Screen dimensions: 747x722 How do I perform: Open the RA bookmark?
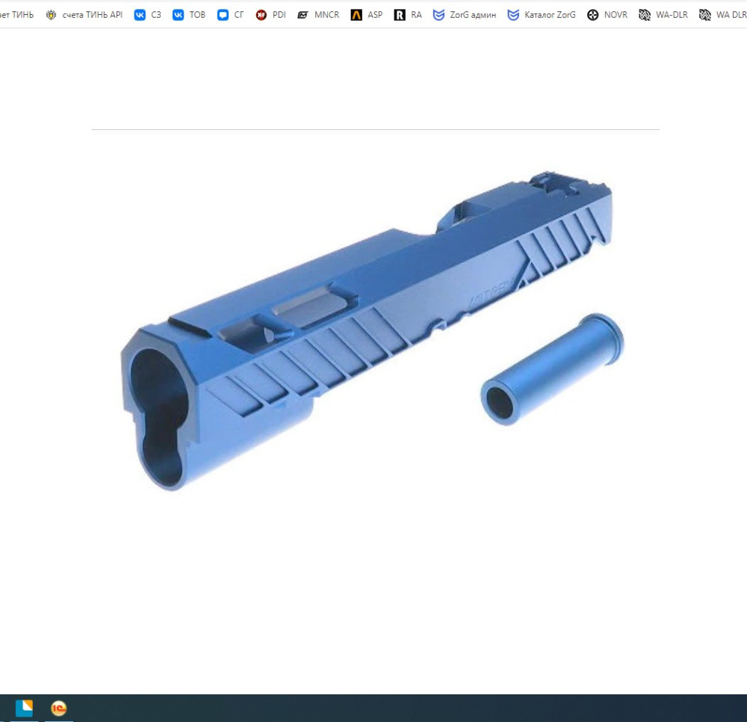tap(408, 15)
